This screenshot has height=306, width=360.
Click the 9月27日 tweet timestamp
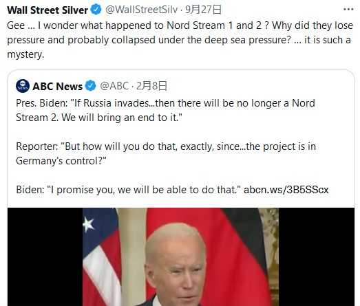[203, 10]
